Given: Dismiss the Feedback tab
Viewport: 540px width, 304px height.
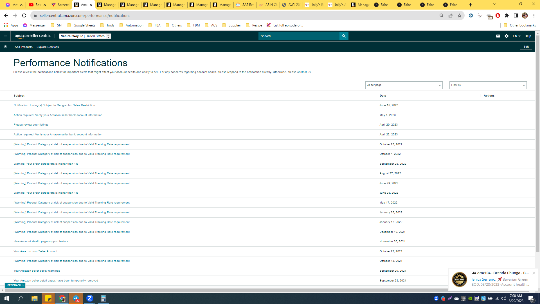Looking at the screenshot, I should 23,285.
